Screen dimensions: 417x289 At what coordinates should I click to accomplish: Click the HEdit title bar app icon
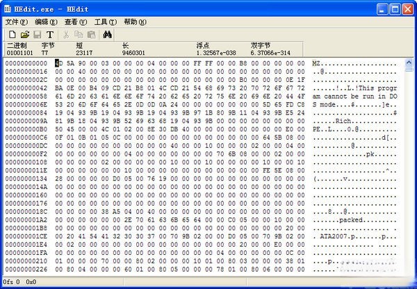coord(8,8)
